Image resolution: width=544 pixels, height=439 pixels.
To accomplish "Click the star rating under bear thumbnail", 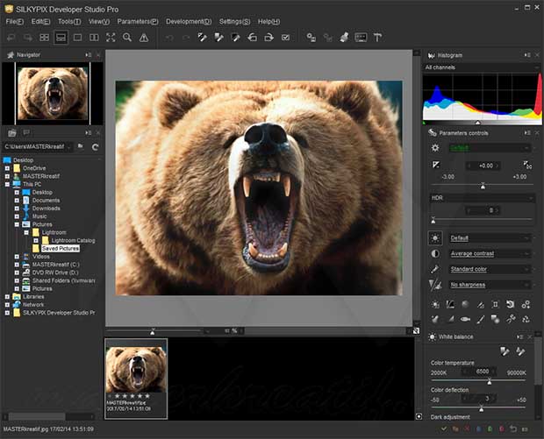I will (132, 396).
